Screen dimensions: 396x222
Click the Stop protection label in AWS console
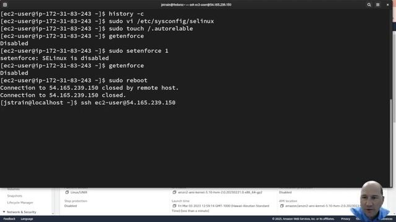click(75, 201)
